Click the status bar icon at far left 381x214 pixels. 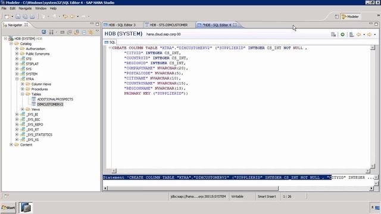click(x=7, y=196)
